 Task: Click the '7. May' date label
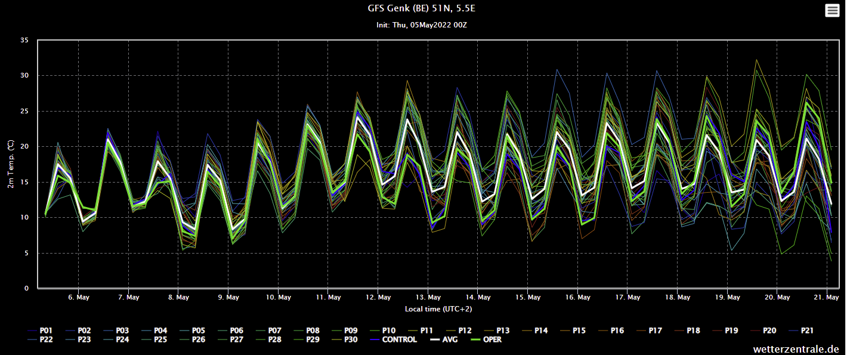tap(129, 297)
